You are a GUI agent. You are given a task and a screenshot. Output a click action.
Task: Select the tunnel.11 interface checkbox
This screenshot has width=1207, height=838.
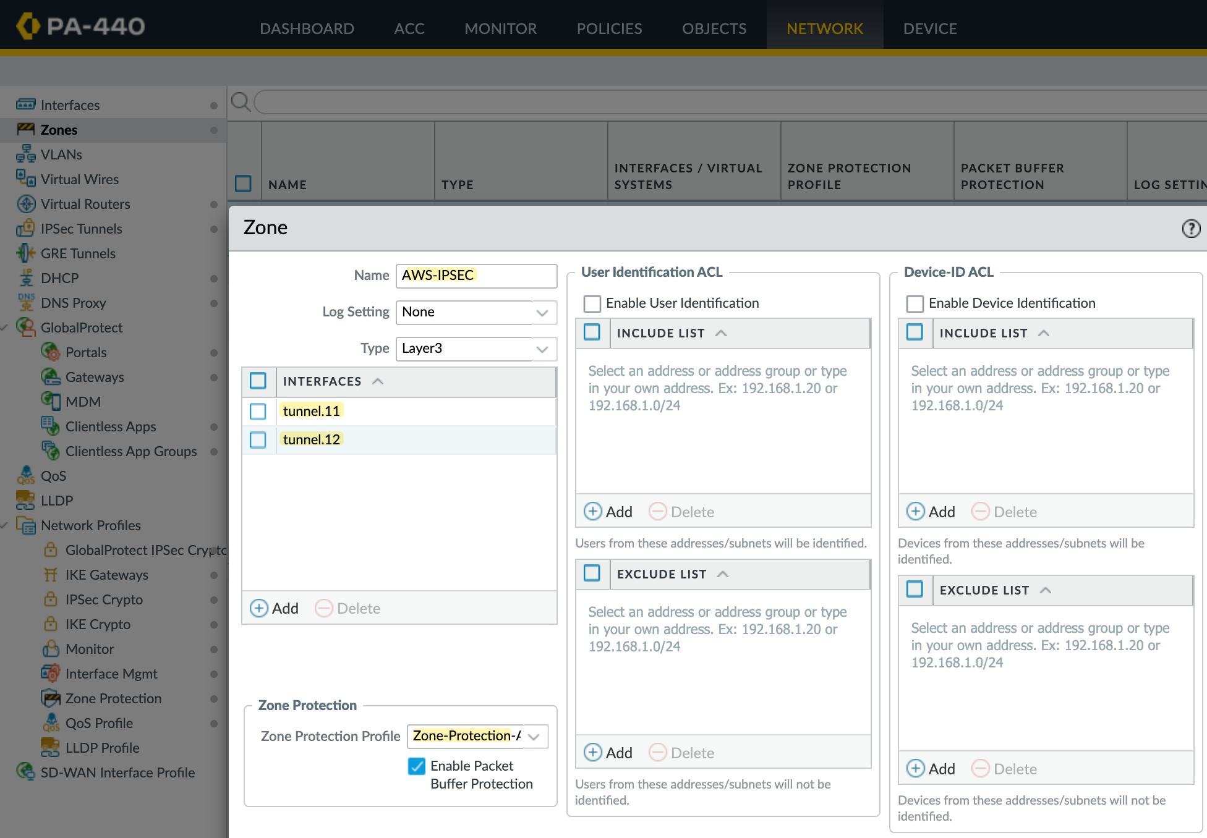coord(258,411)
